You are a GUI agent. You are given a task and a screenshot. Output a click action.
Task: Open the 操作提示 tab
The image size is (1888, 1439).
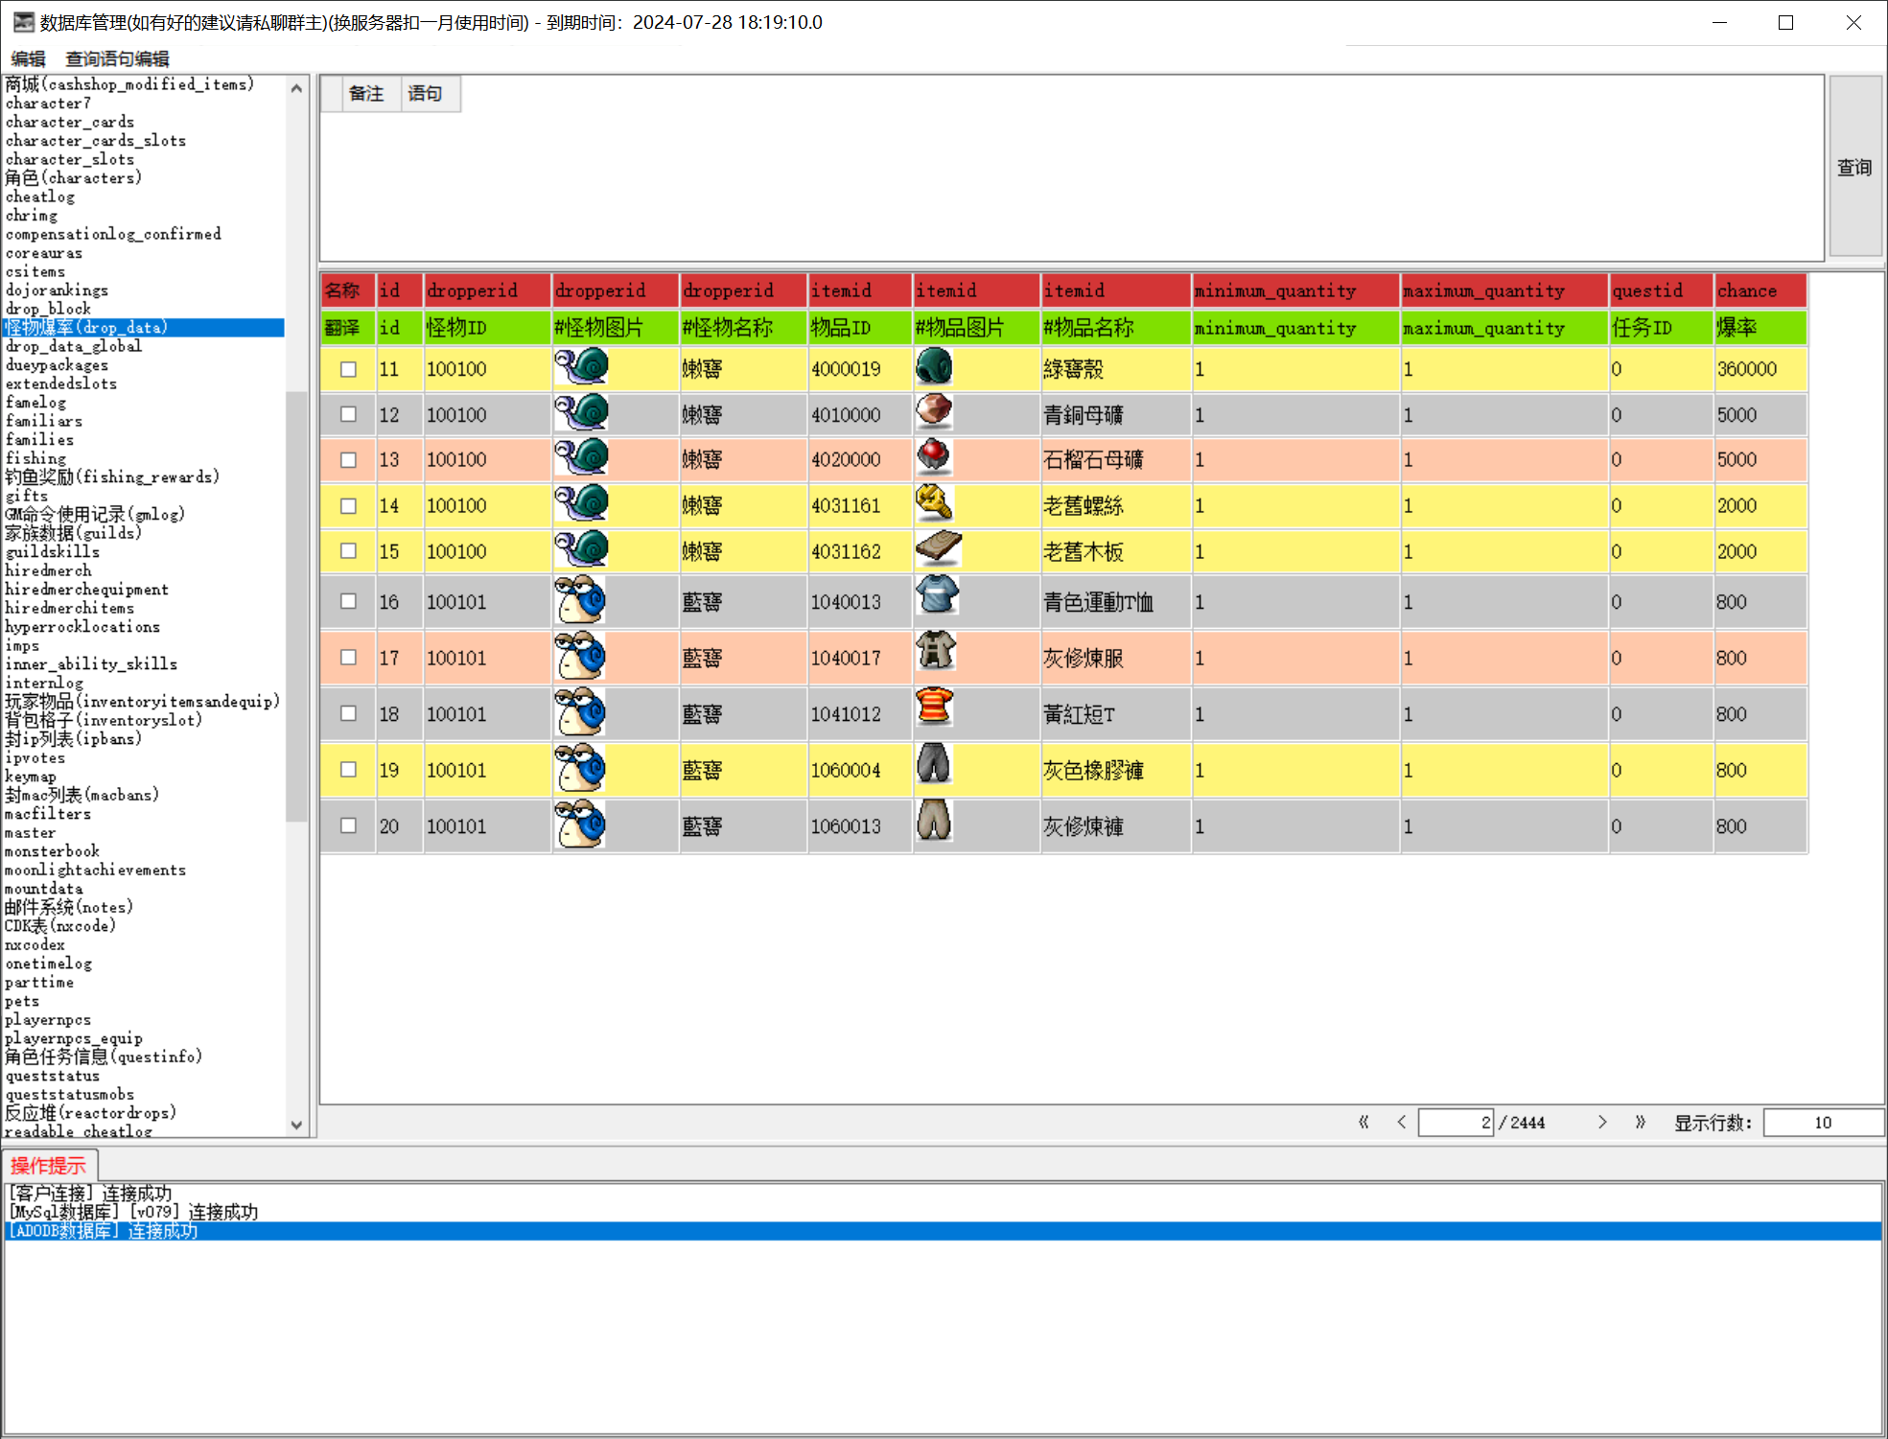(x=48, y=1166)
